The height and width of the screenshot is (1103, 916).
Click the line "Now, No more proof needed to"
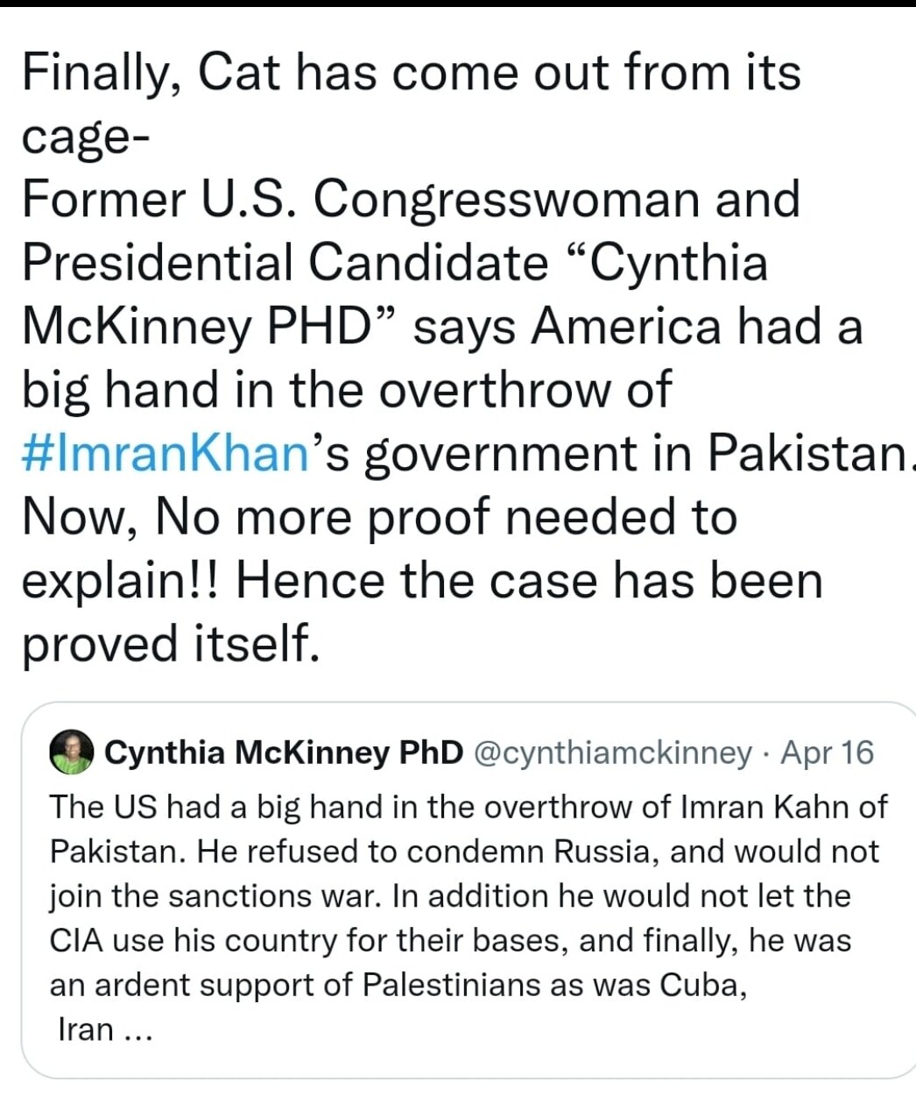pos(378,516)
